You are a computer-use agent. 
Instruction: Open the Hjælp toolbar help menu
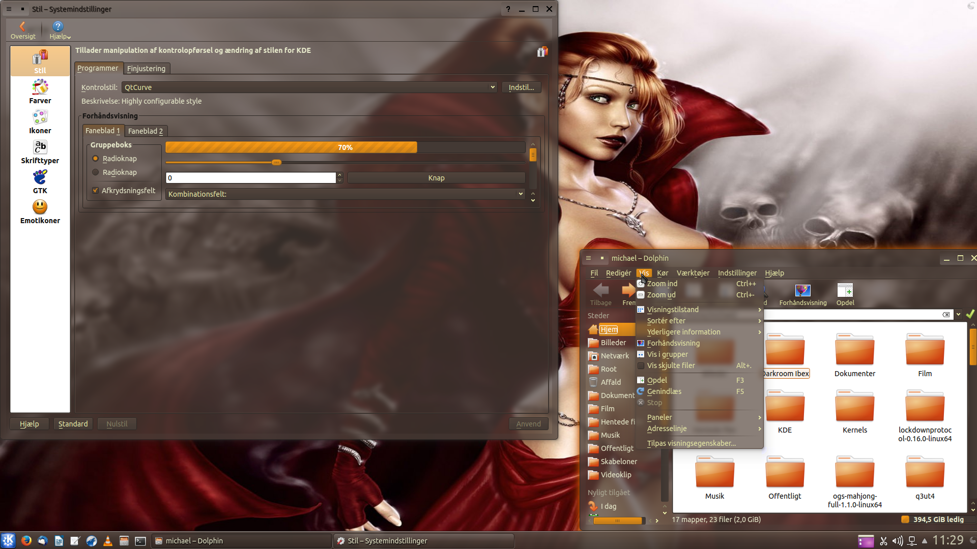pyautogui.click(x=59, y=30)
